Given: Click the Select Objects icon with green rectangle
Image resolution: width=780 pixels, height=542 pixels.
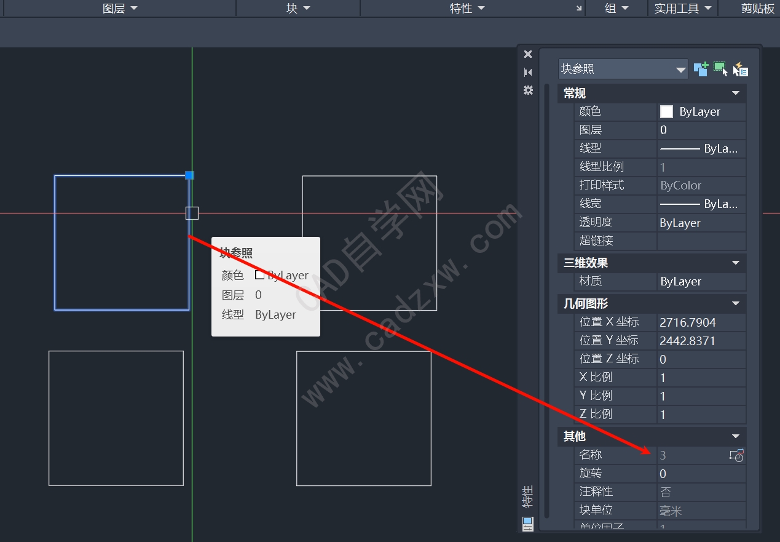Looking at the screenshot, I should click(720, 69).
